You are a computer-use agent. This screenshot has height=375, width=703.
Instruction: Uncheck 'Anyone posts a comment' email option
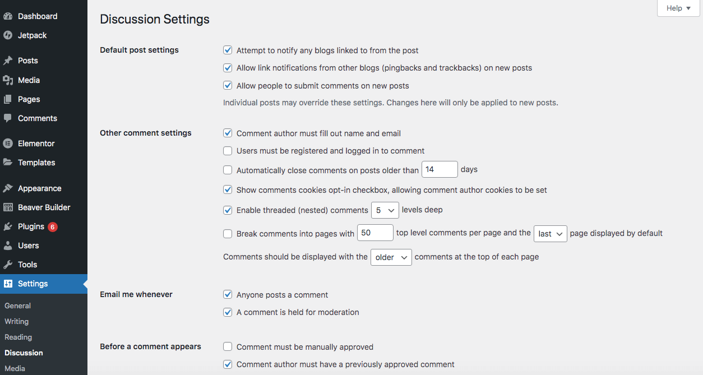point(228,295)
